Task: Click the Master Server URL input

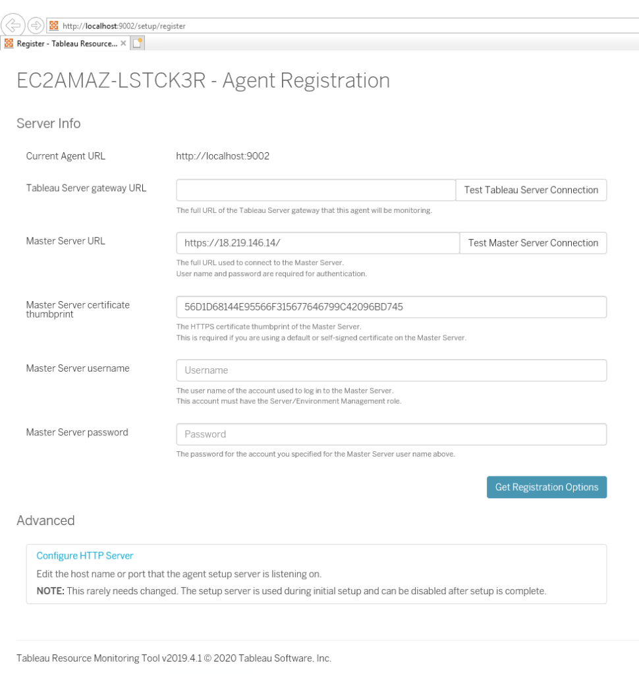Action: click(318, 242)
